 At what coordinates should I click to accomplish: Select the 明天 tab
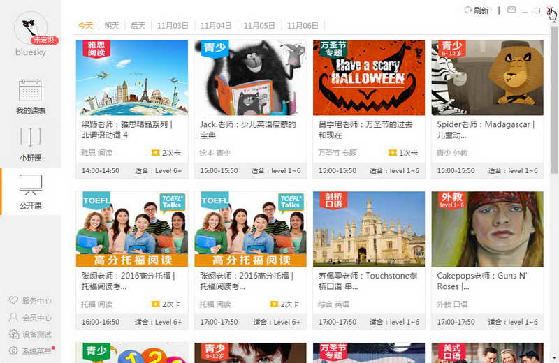pyautogui.click(x=112, y=26)
